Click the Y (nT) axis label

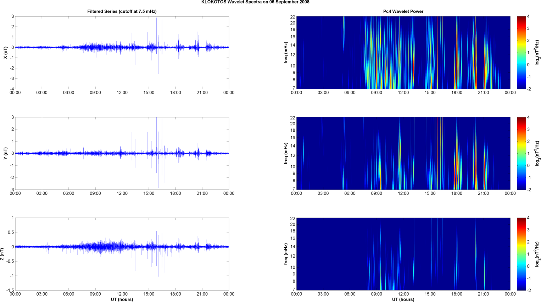5,153
